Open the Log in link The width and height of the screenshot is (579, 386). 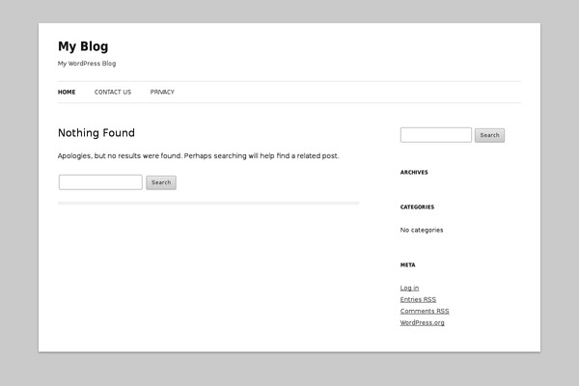(409, 288)
